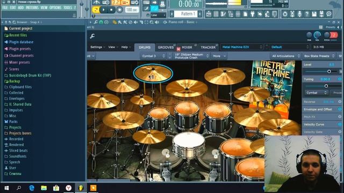The width and height of the screenshot is (344, 193).
Task: Open the Metal Machine EZX library dropdown
Action: [x=241, y=47]
